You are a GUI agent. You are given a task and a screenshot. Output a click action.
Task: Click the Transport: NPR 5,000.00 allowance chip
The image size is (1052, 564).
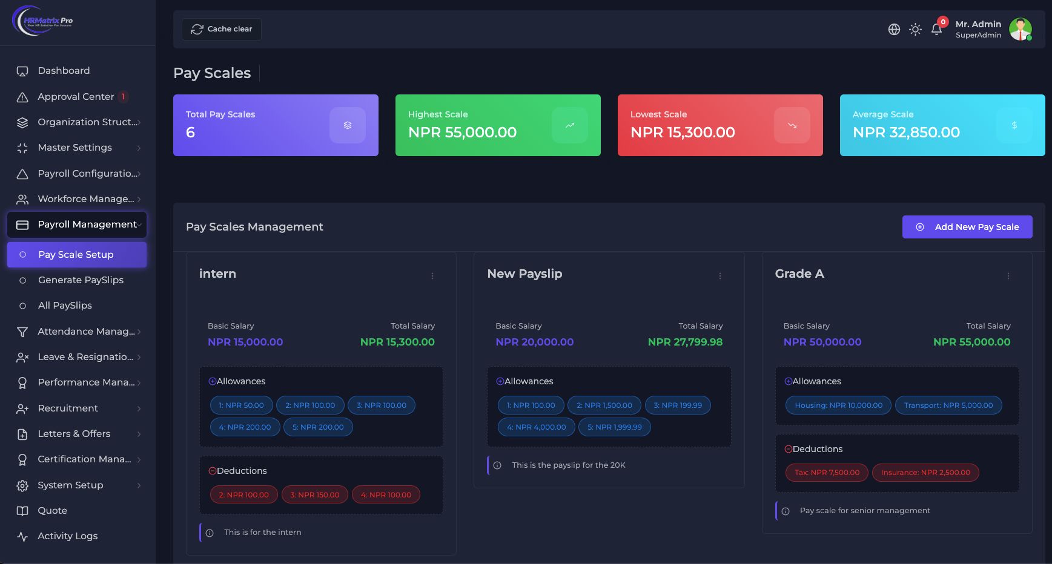[948, 405]
